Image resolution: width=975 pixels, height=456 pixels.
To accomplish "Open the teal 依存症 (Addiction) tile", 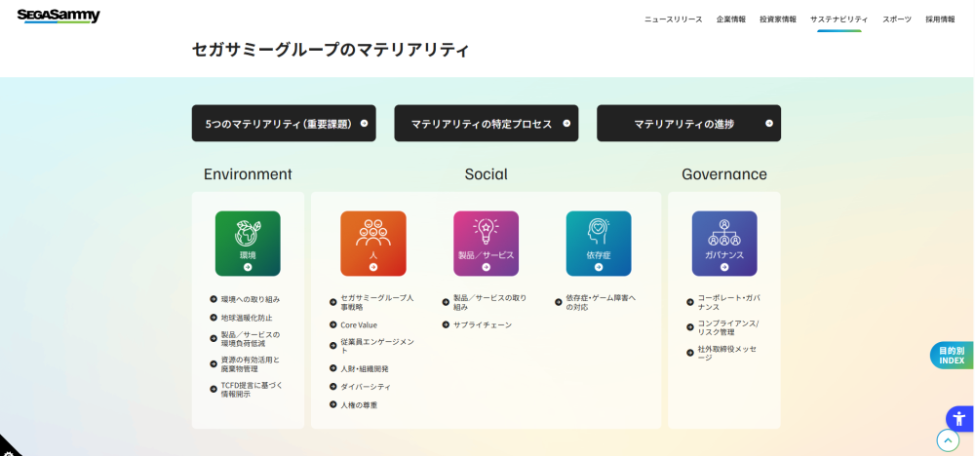I will coord(598,243).
